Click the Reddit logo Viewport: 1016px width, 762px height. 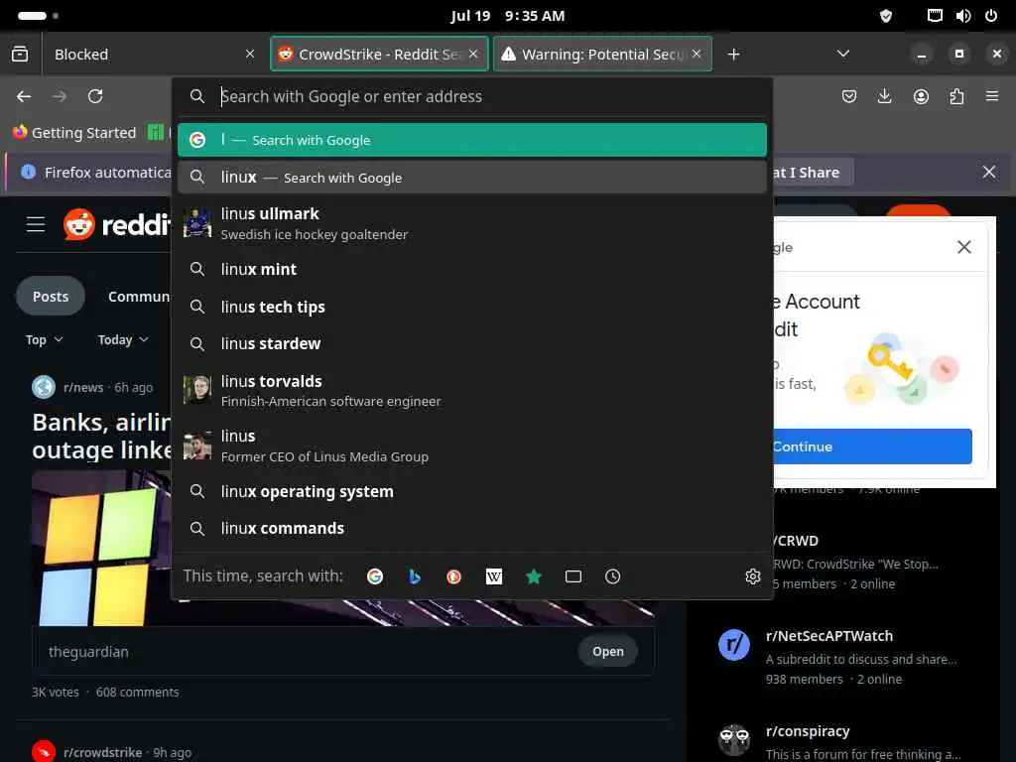tap(117, 225)
